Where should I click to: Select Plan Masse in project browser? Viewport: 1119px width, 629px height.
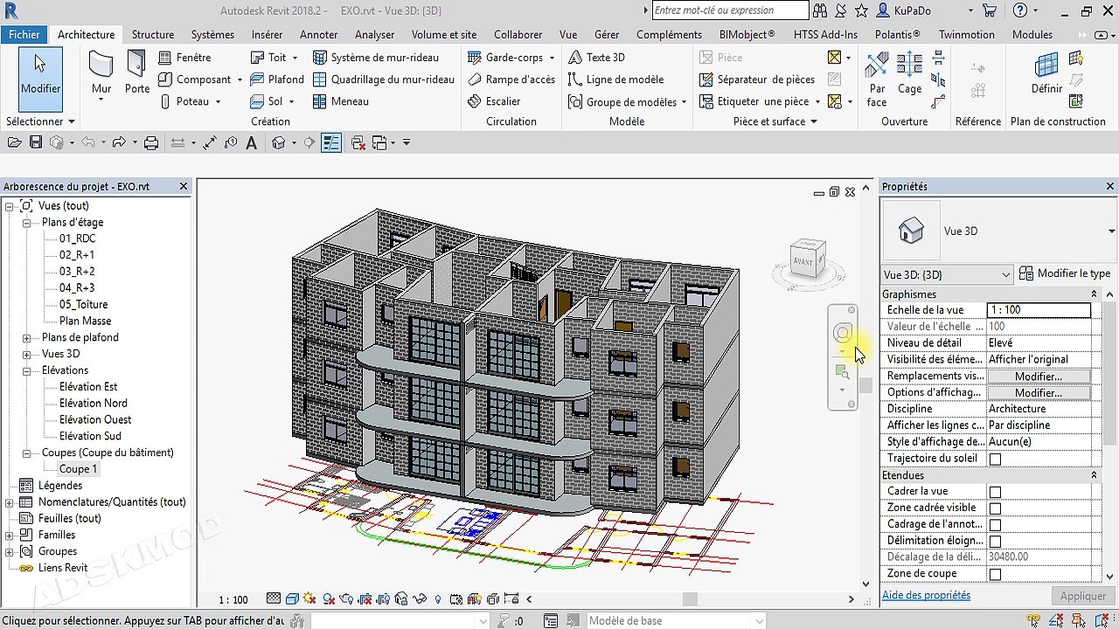coord(85,321)
